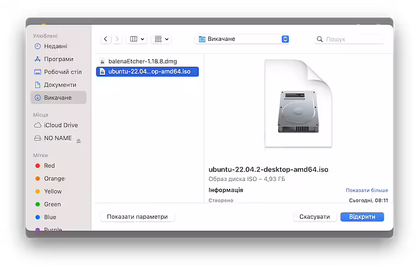Open the Викачане folder location popup
Viewport: 419px width, 272px height.
click(243, 39)
